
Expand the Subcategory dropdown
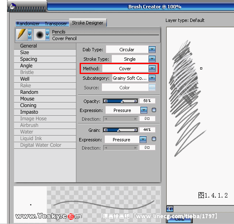click(152, 78)
